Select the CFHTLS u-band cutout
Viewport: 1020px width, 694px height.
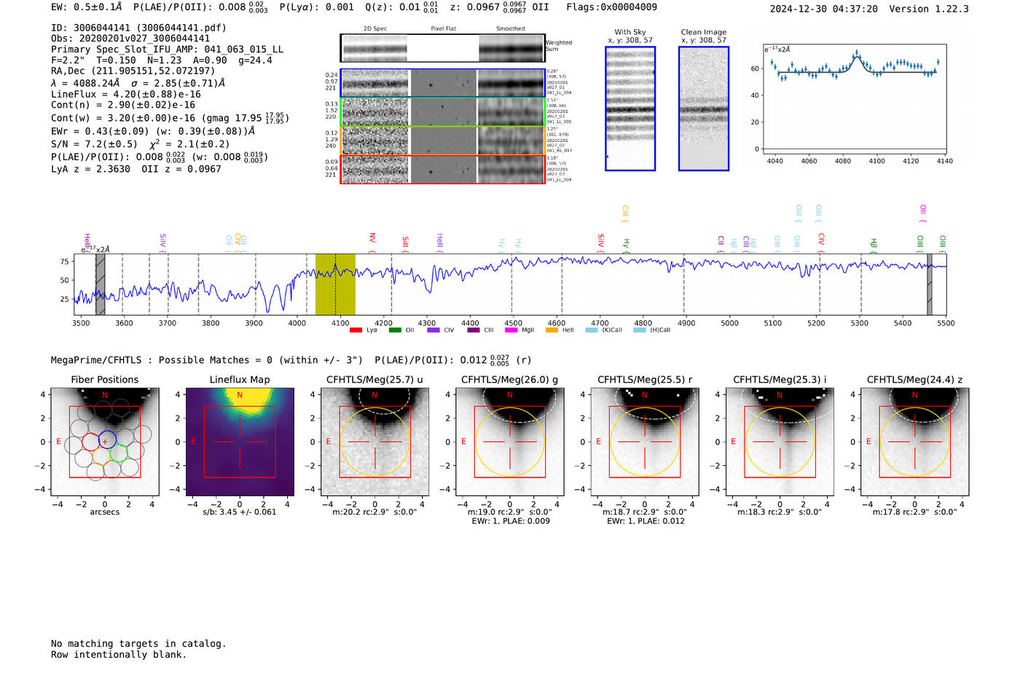click(374, 442)
